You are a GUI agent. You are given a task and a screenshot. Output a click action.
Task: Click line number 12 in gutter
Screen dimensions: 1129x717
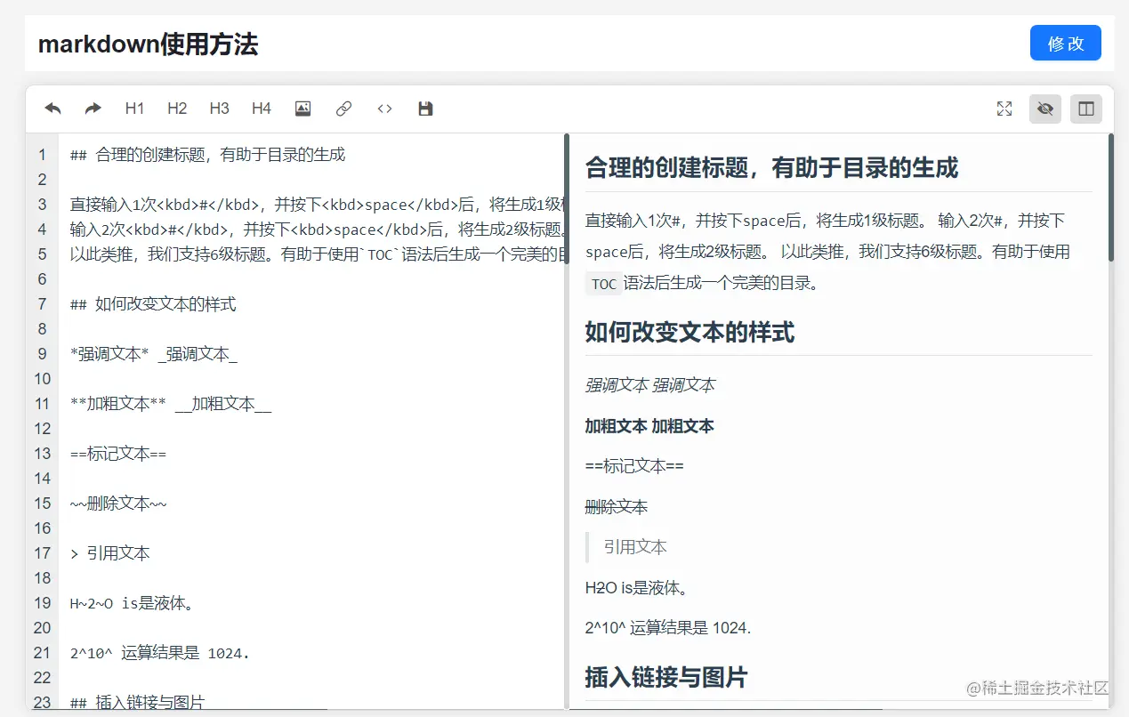coord(42,429)
